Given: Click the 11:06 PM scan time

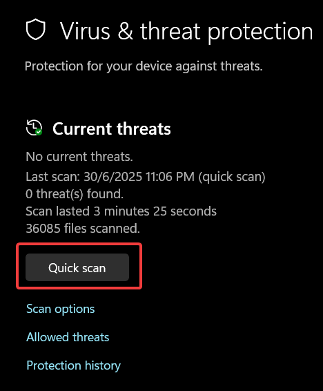Looking at the screenshot, I should (170, 177).
